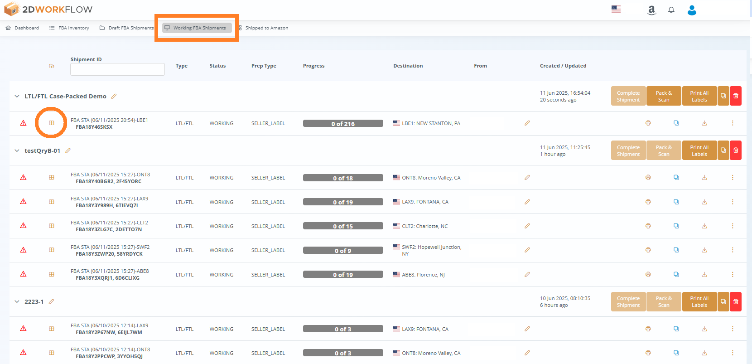Click the cloud download icon in table header
The image size is (752, 364).
[52, 66]
